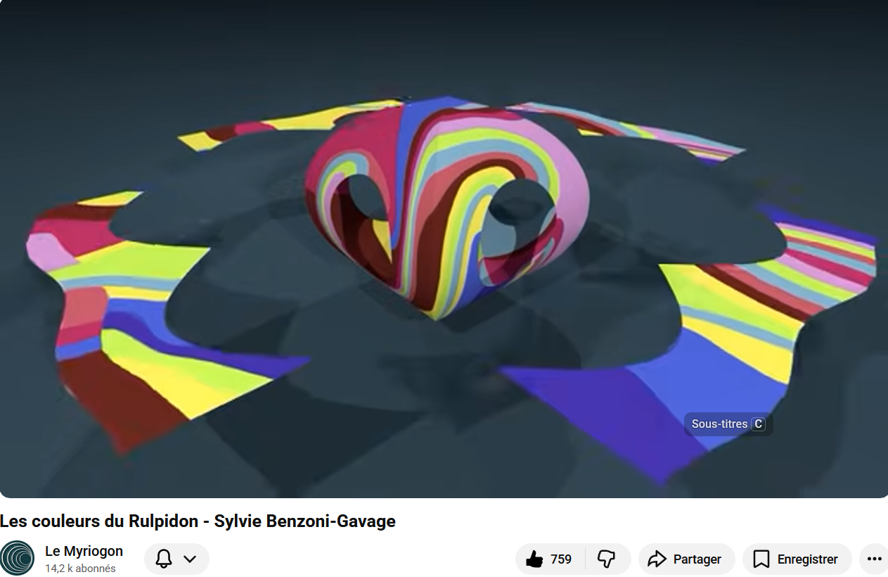The height and width of the screenshot is (577, 888).
Task: Click the 759 likes count
Action: [x=561, y=559]
